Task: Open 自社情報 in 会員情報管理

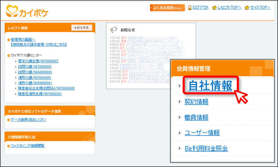Action: click(x=210, y=86)
